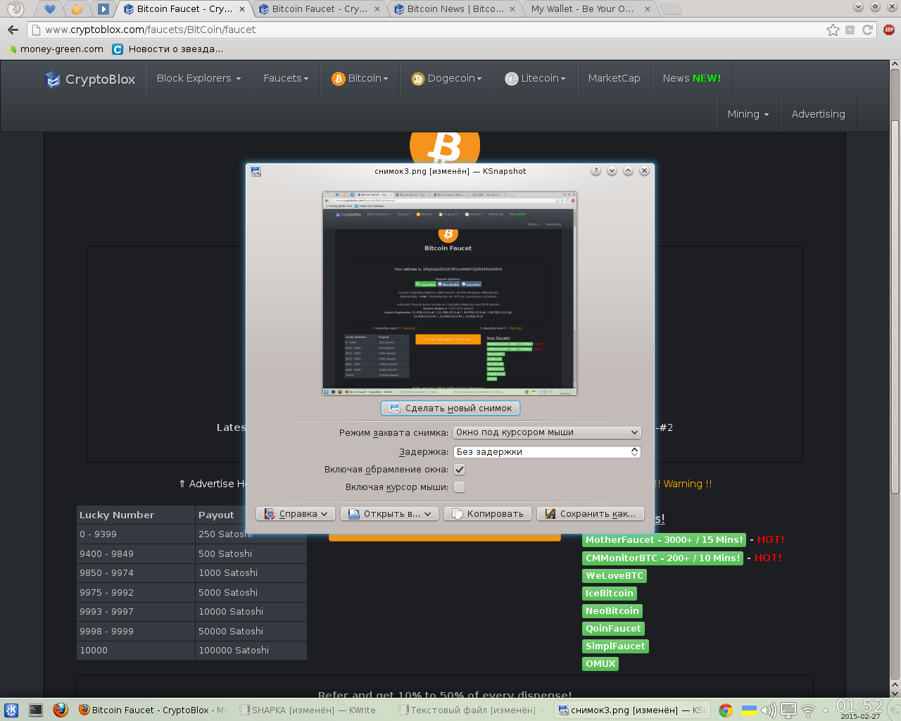The width and height of the screenshot is (901, 721).
Task: Launch the Konsole terminal from taskbar
Action: [x=36, y=710]
